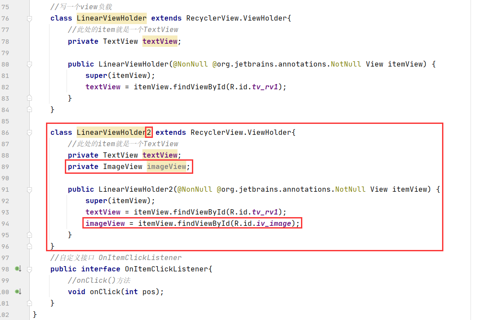Click the ImageView type on line 89
Screen dimensions: 485x320
[123, 167]
